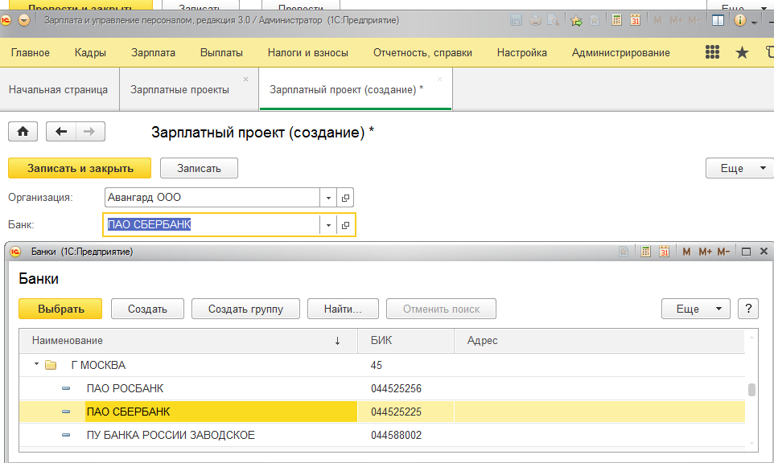Open the sections grid menu icon
This screenshot has width=774, height=463.
(712, 52)
